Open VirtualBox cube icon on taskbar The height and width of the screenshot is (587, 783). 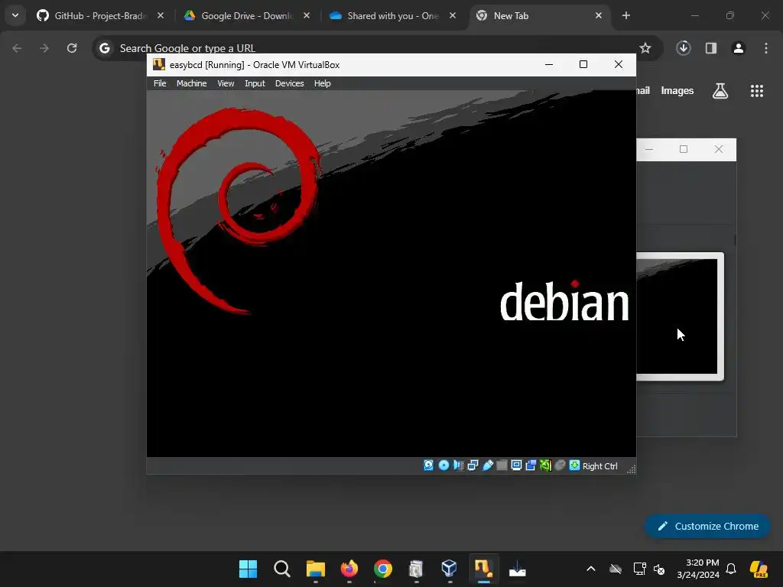(450, 569)
